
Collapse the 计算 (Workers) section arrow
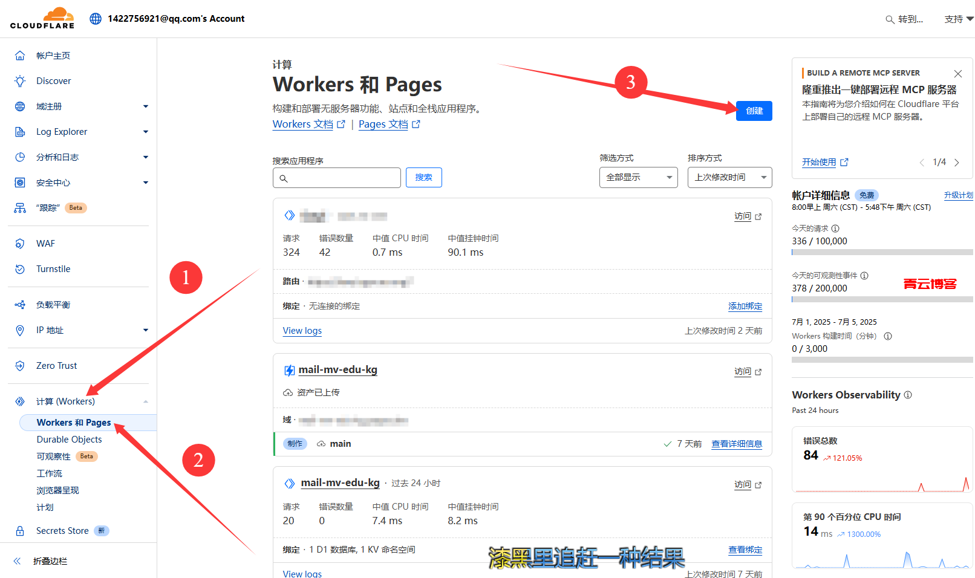[x=145, y=401]
